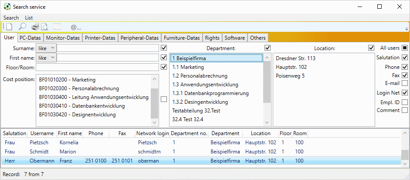Click into the Surname text field
410x180 pixels.
pos(108,48)
